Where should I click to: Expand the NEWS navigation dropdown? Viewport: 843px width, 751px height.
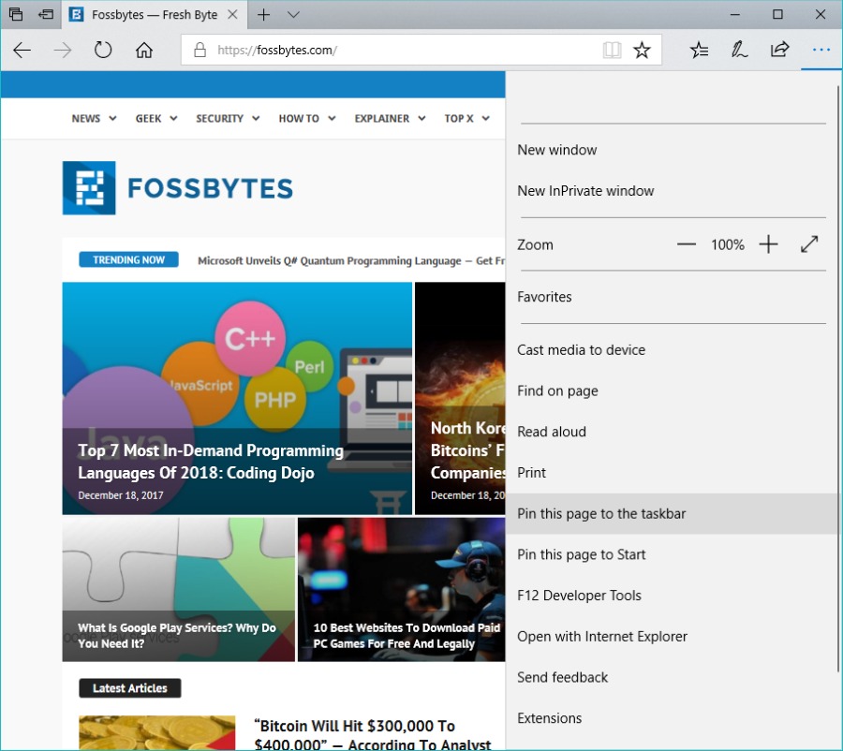[93, 118]
